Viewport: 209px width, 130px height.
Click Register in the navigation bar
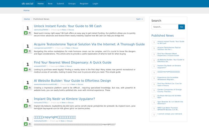pos(84,3)
